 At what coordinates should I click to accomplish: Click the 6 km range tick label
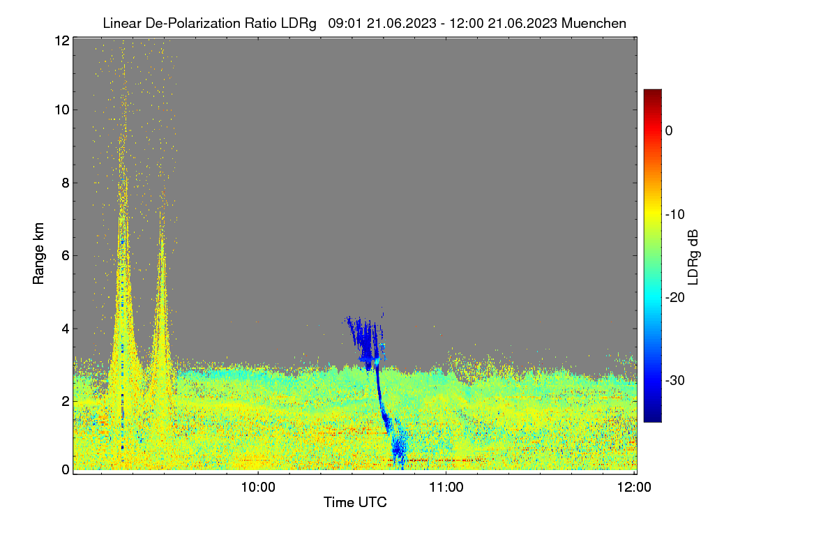tap(66, 255)
